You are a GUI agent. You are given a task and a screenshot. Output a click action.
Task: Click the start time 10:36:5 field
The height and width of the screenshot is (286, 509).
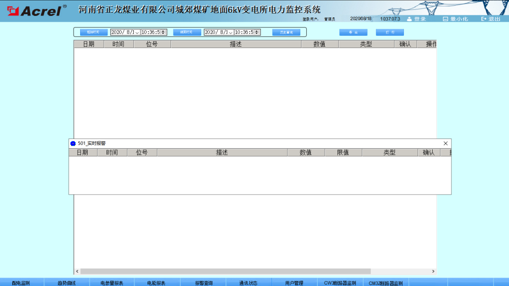click(151, 32)
